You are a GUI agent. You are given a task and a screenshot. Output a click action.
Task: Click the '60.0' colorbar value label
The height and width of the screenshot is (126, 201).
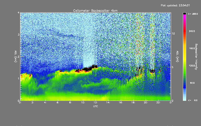click(192, 83)
